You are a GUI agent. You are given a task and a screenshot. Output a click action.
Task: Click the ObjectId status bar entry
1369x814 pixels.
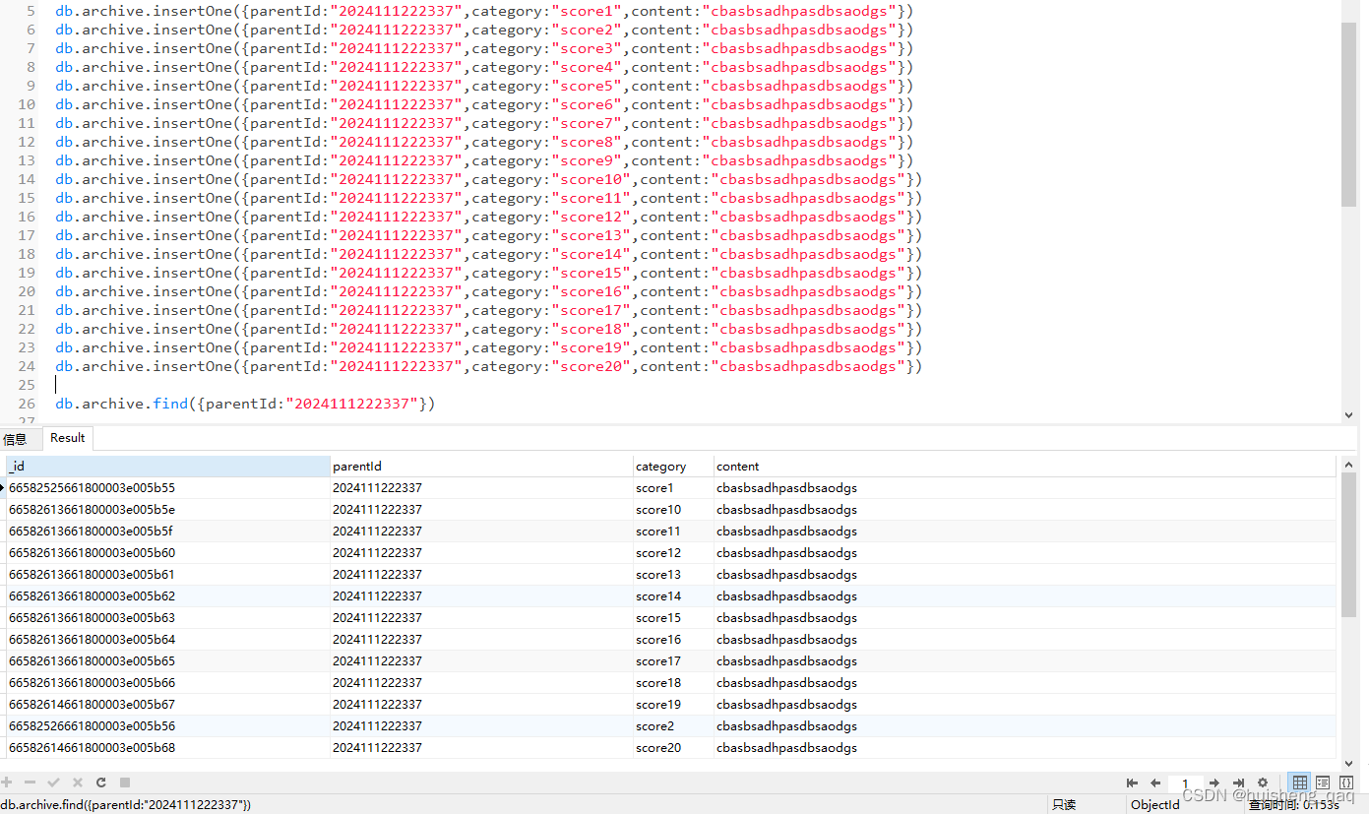tap(1155, 805)
